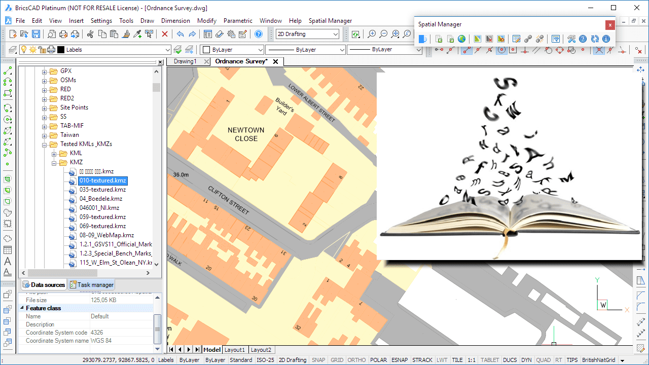Toggle GRID display in status bar
Image resolution: width=649 pixels, height=365 pixels.
337,360
